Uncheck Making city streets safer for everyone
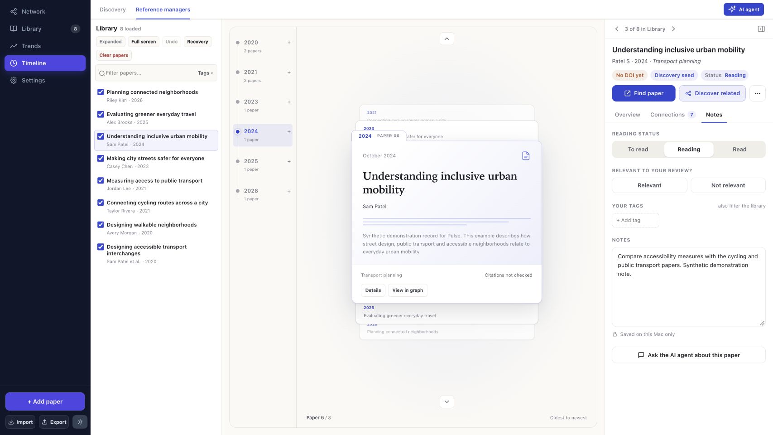 (x=101, y=158)
